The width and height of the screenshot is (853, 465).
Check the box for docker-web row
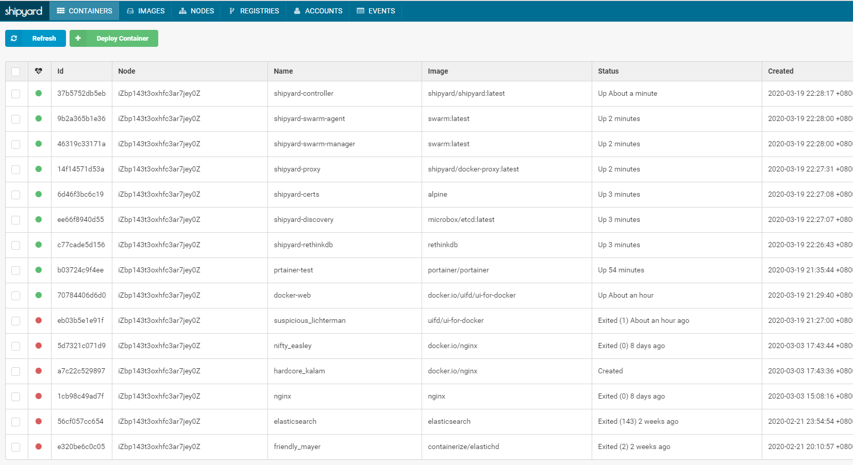16,296
